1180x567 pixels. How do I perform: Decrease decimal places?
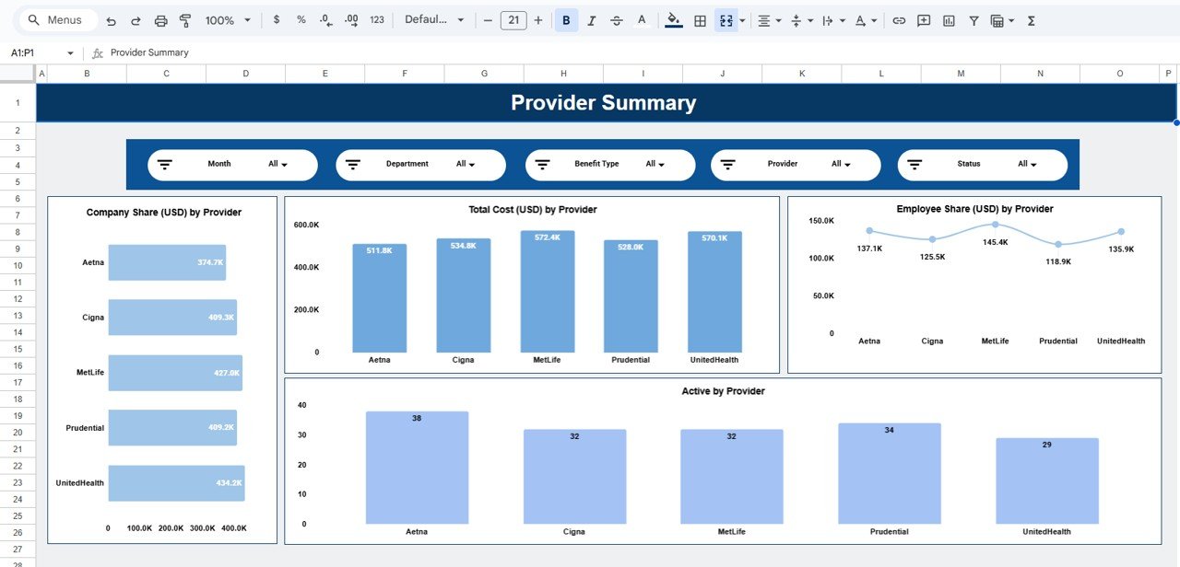pos(324,18)
